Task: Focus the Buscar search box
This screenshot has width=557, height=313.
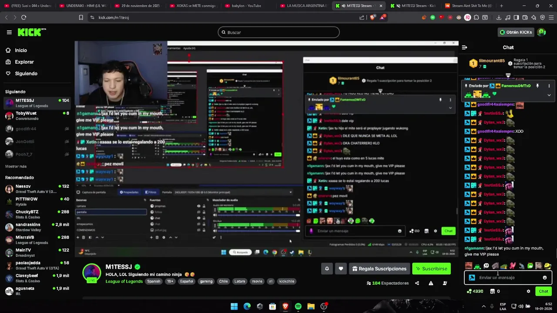Action: (278, 32)
